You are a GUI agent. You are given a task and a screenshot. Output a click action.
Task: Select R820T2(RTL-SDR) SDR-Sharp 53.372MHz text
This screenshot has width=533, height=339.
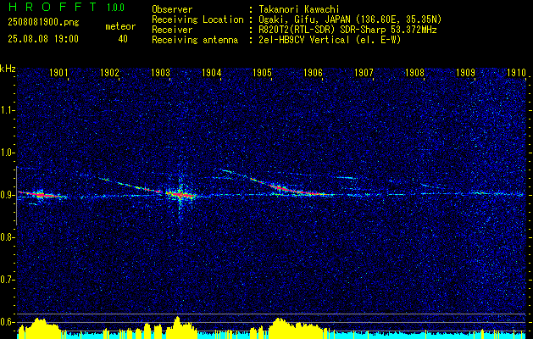coord(347,30)
